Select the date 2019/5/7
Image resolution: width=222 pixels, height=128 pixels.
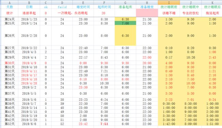[x=29, y=104]
